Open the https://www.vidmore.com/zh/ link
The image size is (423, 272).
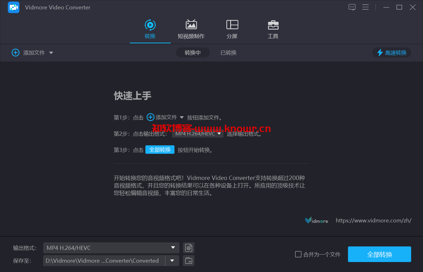click(373, 221)
